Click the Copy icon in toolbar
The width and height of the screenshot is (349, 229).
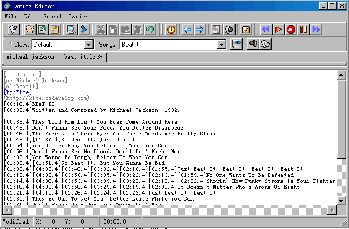click(113, 30)
